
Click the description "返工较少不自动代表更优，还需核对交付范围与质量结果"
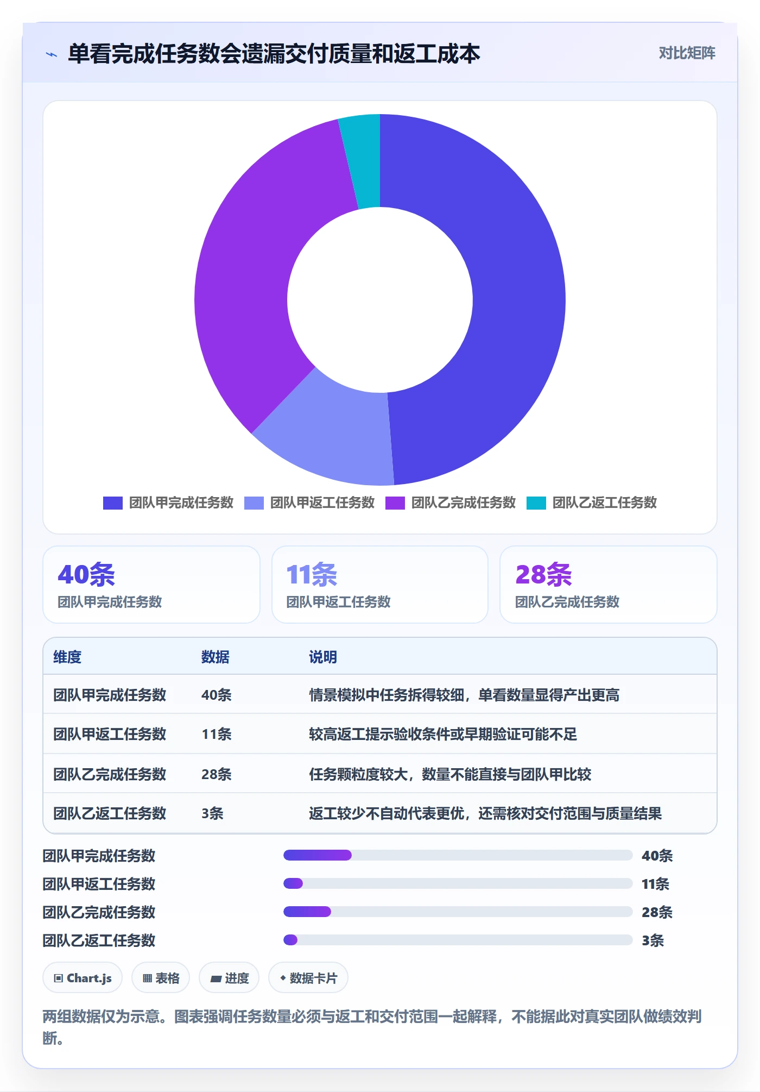[x=485, y=813]
